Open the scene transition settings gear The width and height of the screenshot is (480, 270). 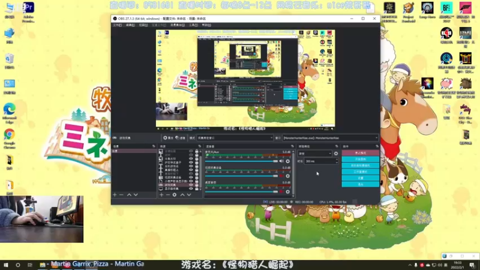click(x=336, y=154)
